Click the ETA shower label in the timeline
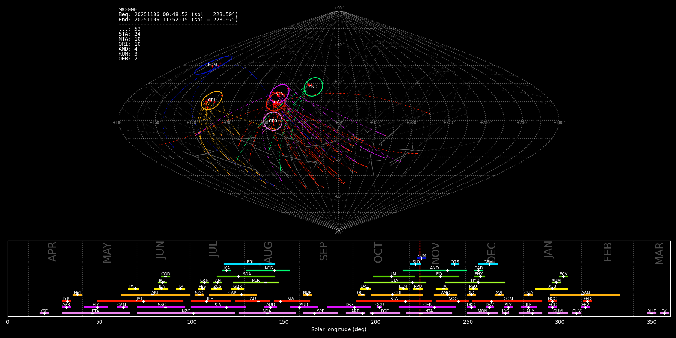The image size is (676, 338). [x=96, y=311]
